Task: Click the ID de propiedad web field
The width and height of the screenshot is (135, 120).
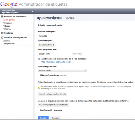Action: tap(55, 54)
